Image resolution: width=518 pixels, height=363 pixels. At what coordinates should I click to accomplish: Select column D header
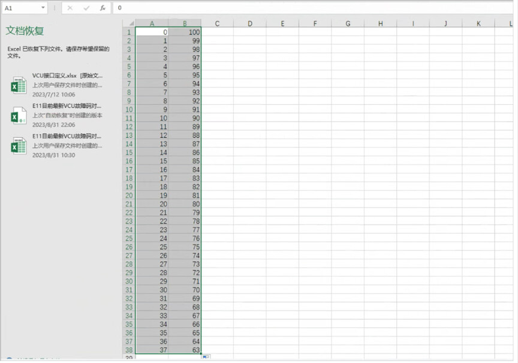tap(250, 23)
